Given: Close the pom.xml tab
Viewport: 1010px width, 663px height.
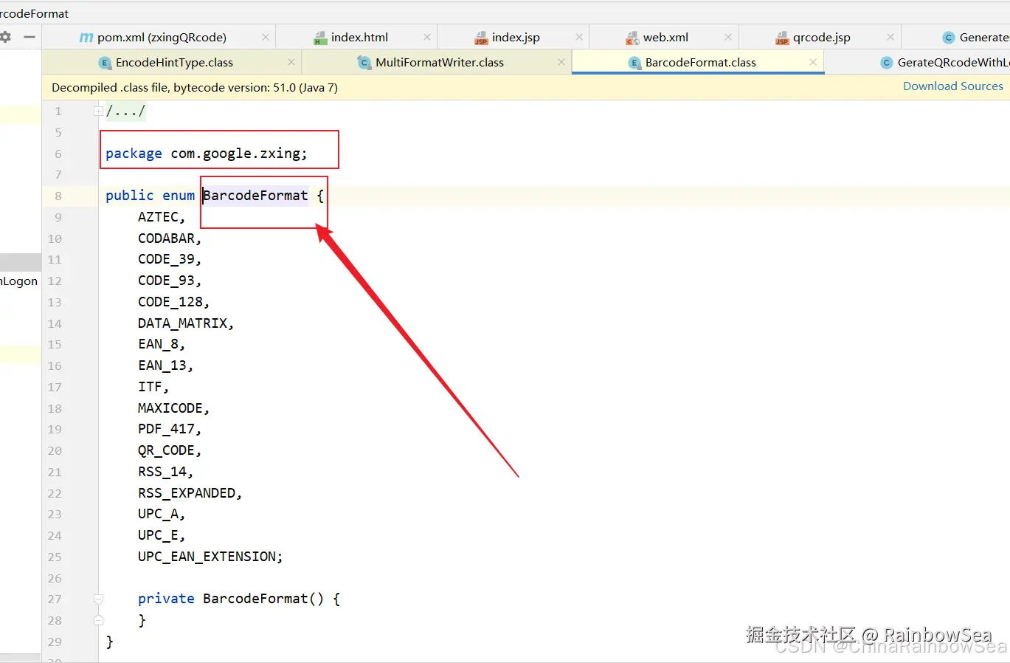Looking at the screenshot, I should coord(266,37).
